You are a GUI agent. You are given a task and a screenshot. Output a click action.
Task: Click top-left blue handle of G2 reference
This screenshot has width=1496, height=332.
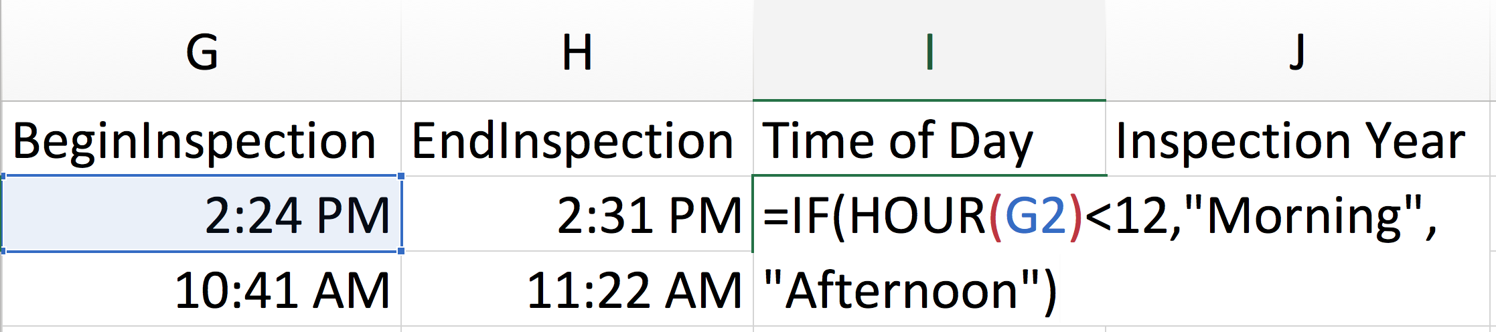point(3,176)
